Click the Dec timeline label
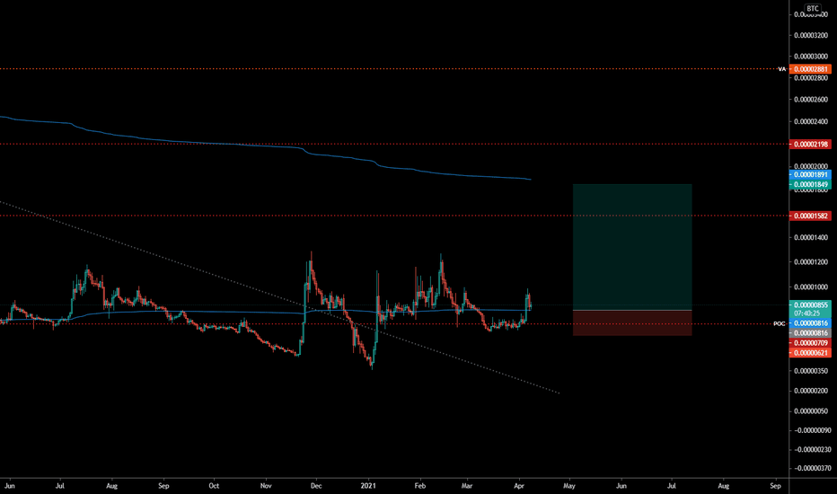837x494 pixels. (316, 486)
